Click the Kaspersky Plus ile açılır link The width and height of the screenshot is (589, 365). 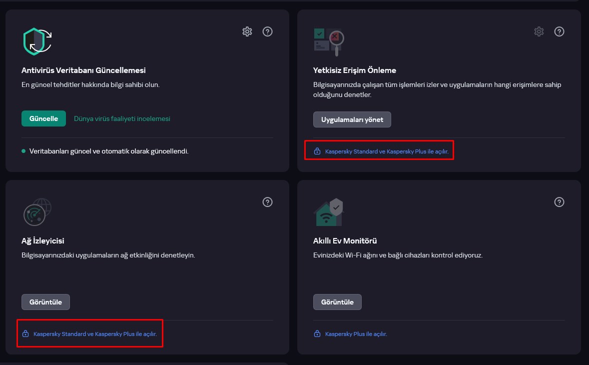point(356,333)
